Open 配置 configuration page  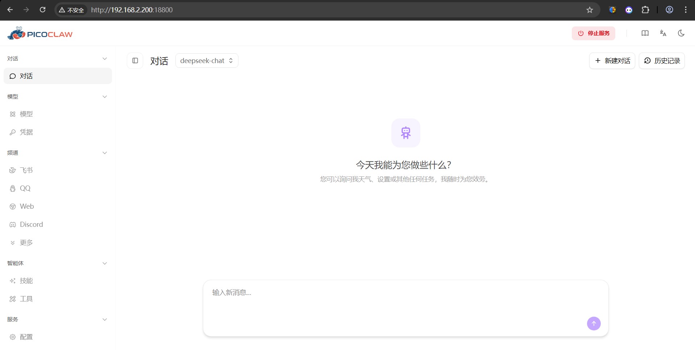[x=58, y=337]
